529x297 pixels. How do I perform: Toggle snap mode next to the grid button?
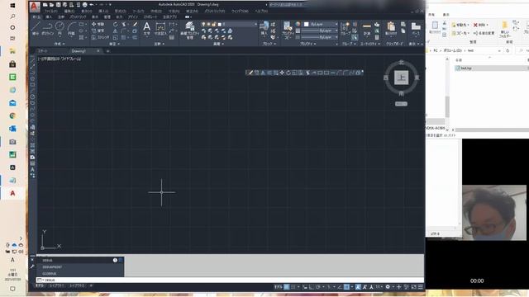click(x=293, y=287)
